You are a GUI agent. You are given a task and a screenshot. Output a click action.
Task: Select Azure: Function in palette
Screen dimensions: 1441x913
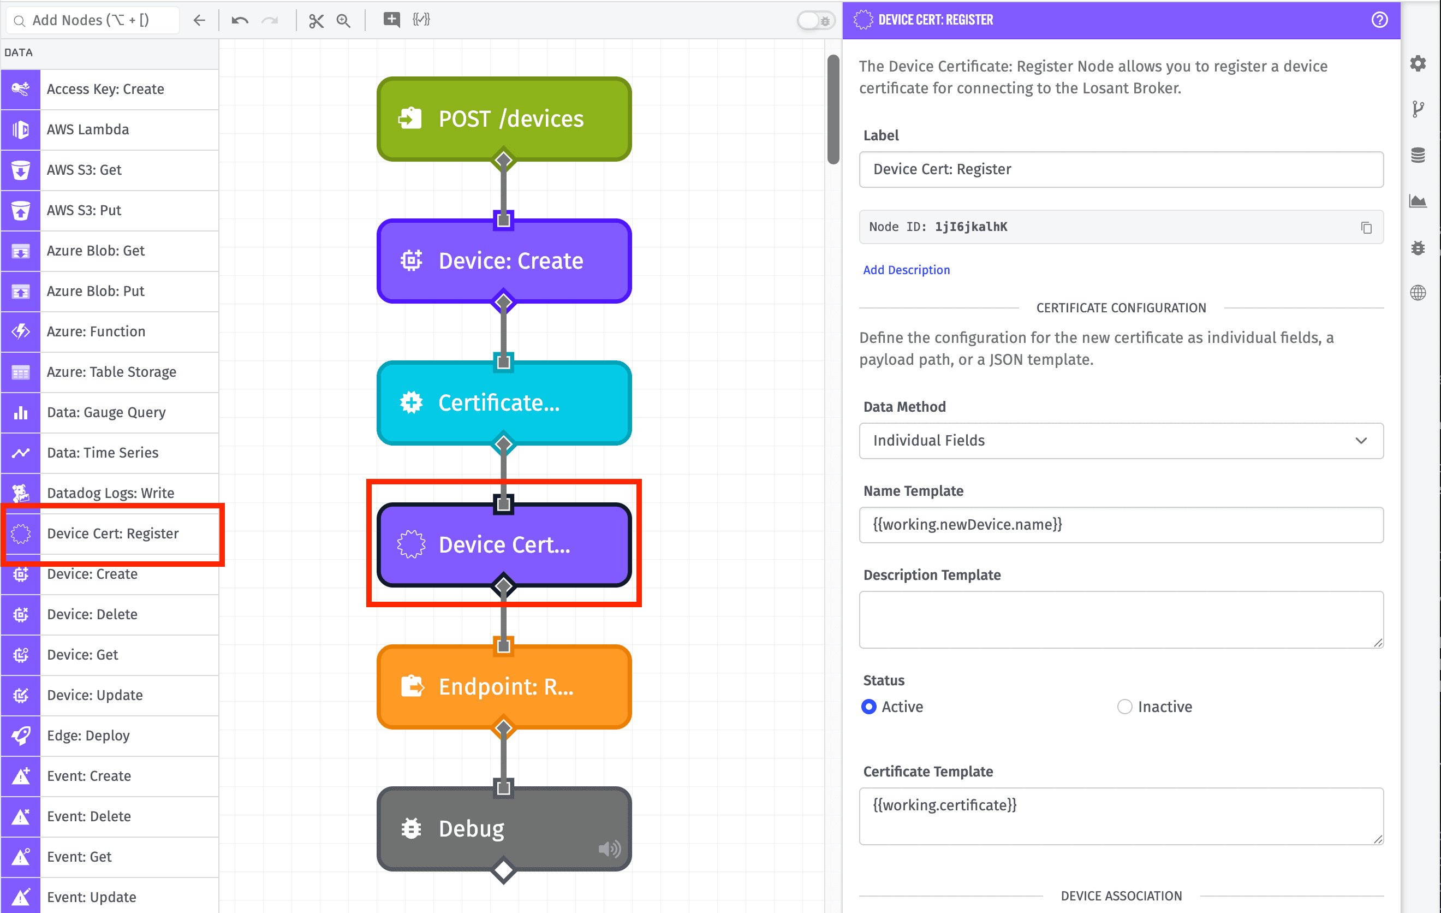tap(110, 331)
